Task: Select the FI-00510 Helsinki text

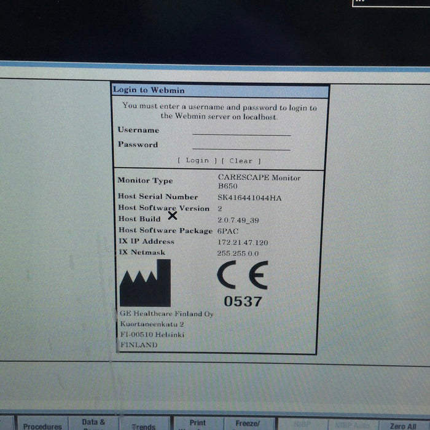Action: 152,335
